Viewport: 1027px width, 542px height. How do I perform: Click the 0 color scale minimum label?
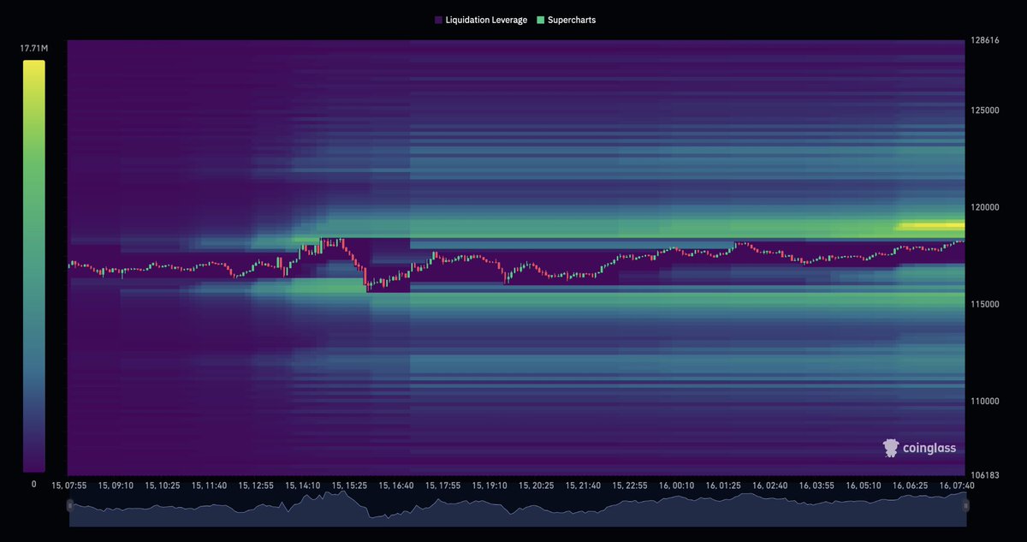pos(34,485)
